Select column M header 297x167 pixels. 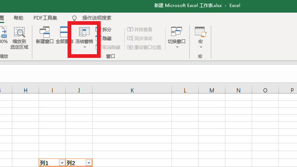pos(212,90)
